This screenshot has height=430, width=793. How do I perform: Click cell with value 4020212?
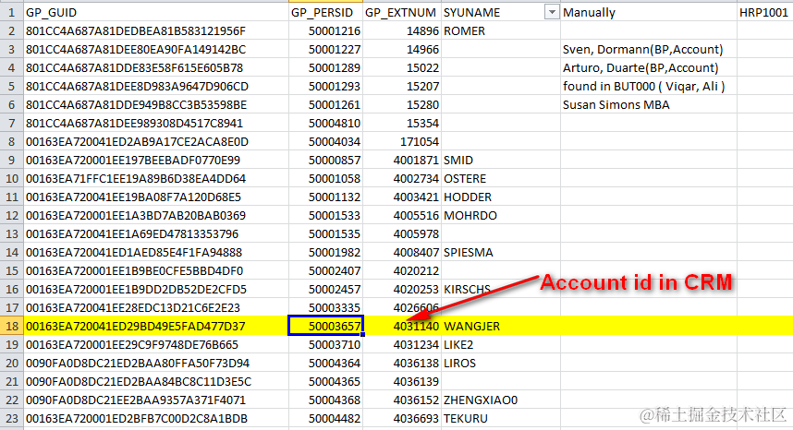[402, 270]
